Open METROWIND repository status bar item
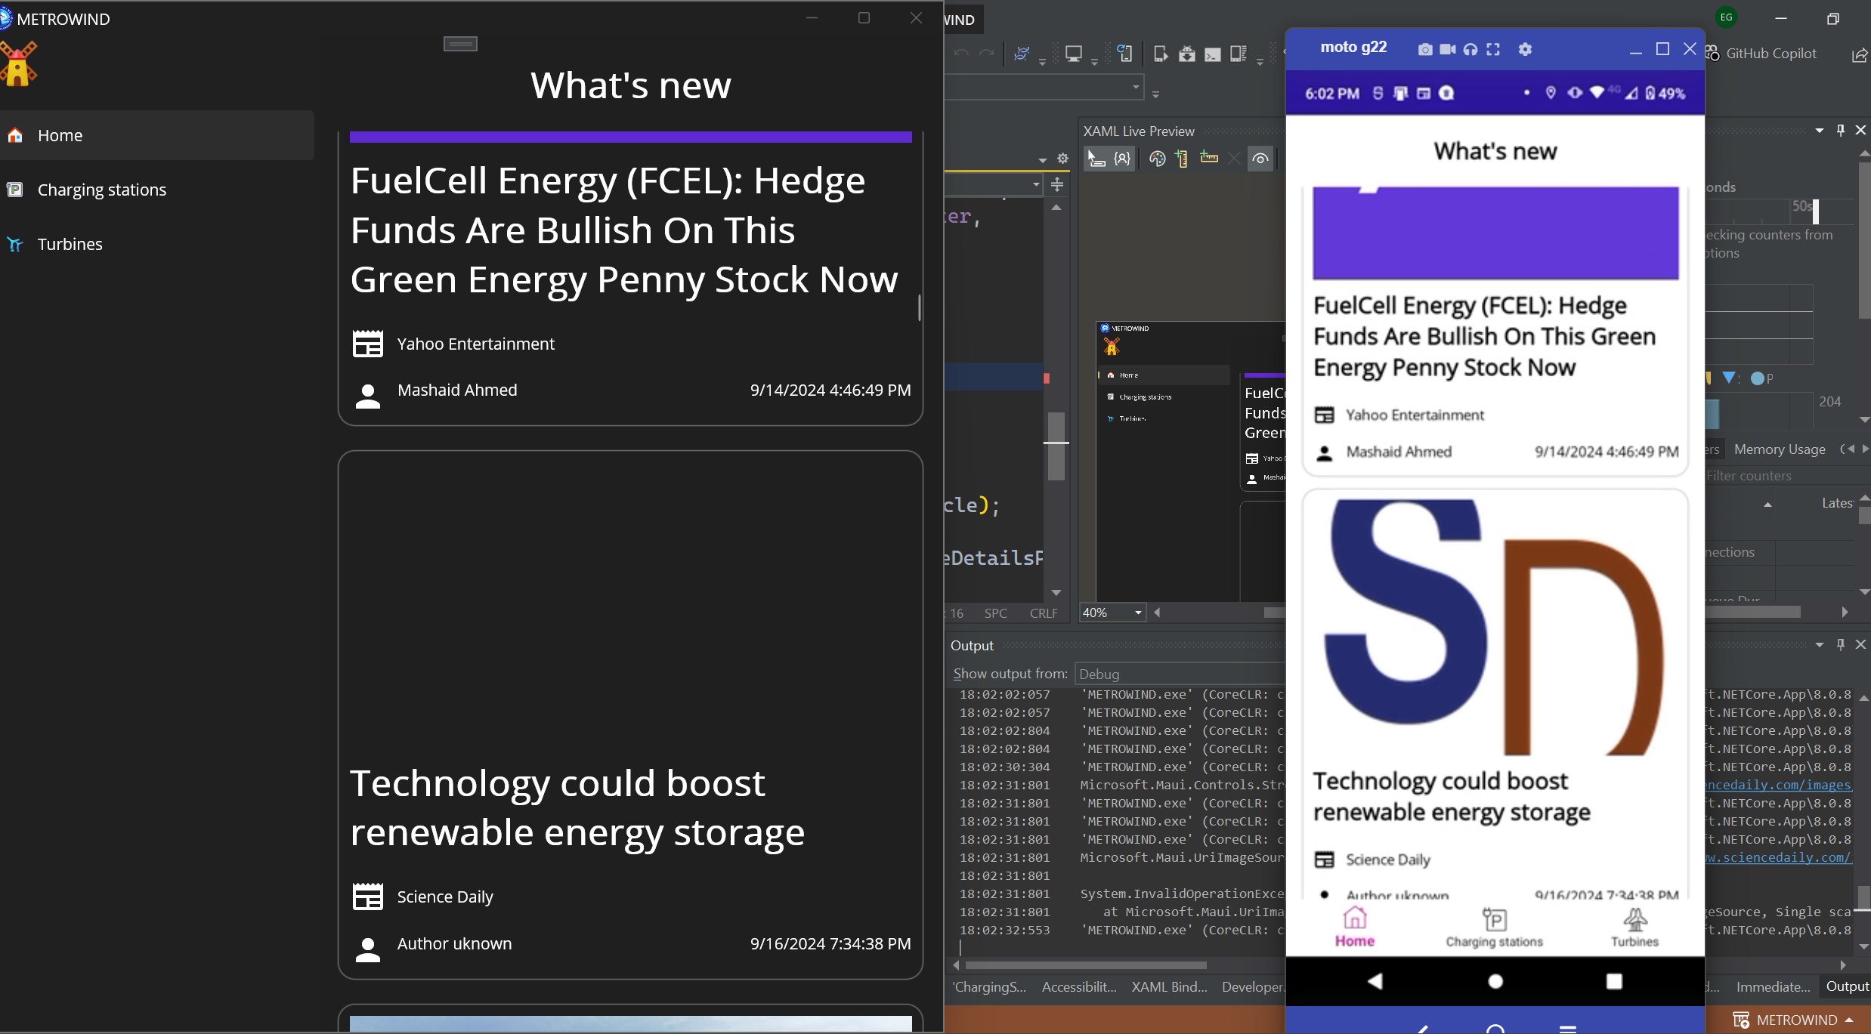 click(1792, 1020)
